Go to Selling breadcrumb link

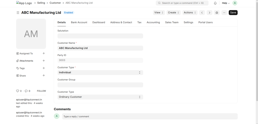tap(41, 3)
